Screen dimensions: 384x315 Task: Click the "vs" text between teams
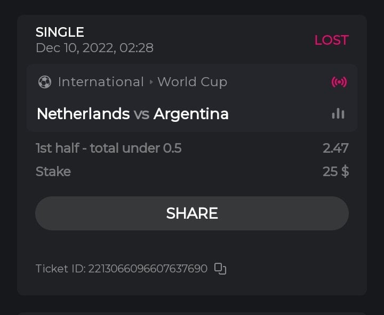(141, 114)
